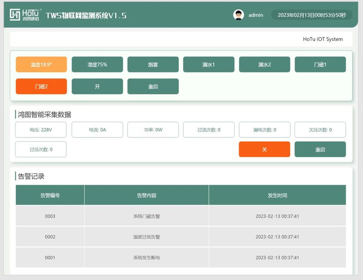Click 重启 in the 采集数据 panel
Screen dimensions: 363x280
click(320, 149)
